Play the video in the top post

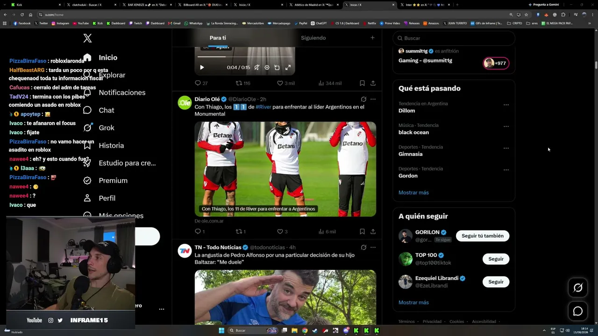pyautogui.click(x=202, y=68)
